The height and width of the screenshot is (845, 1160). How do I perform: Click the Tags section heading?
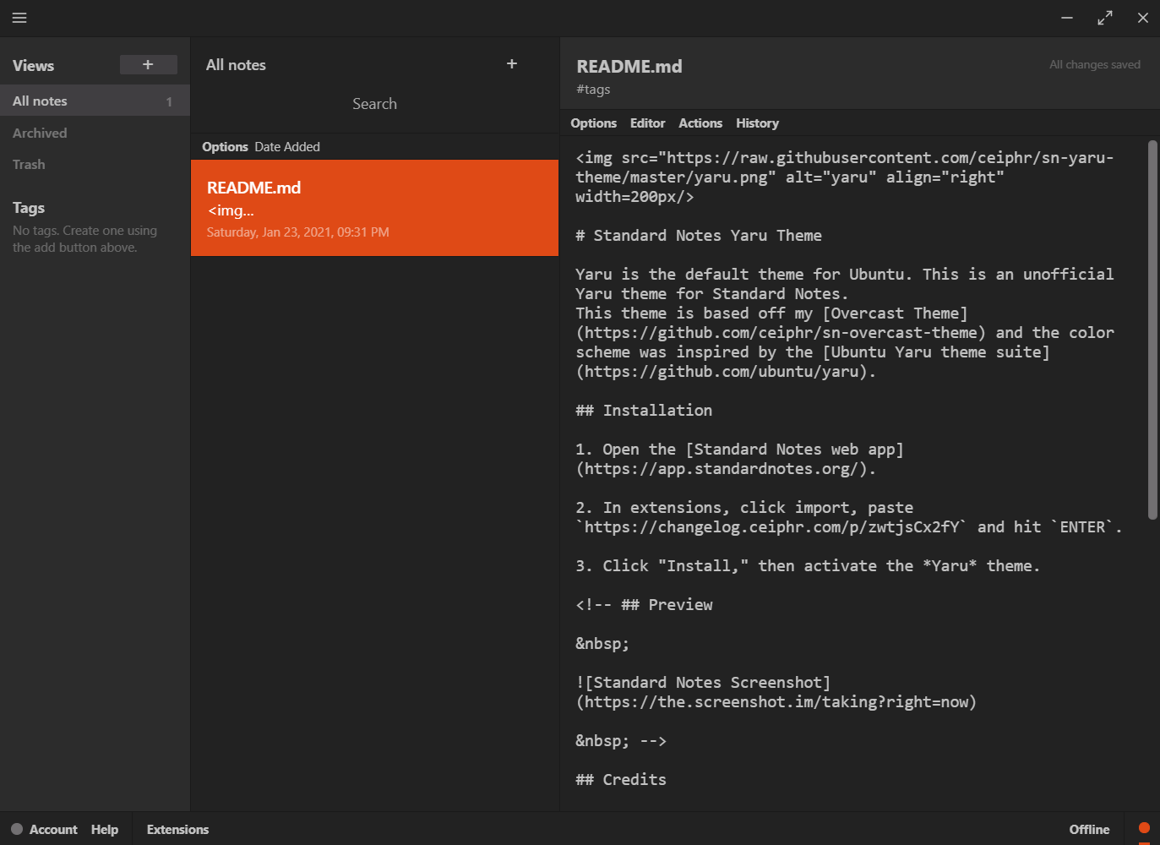(x=29, y=208)
